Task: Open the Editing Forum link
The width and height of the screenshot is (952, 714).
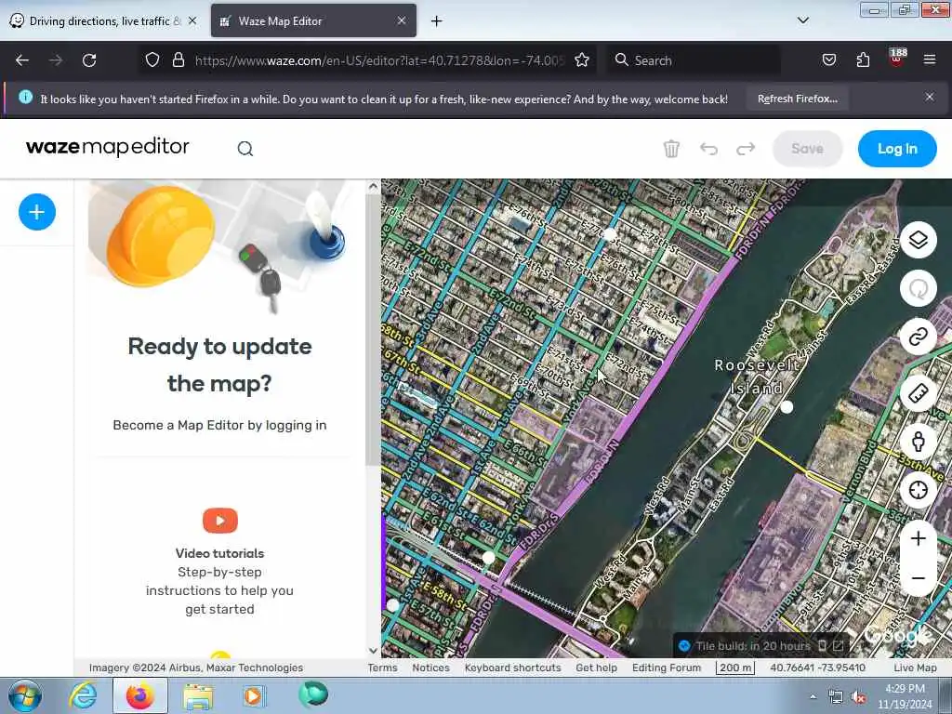Action: coord(666,668)
